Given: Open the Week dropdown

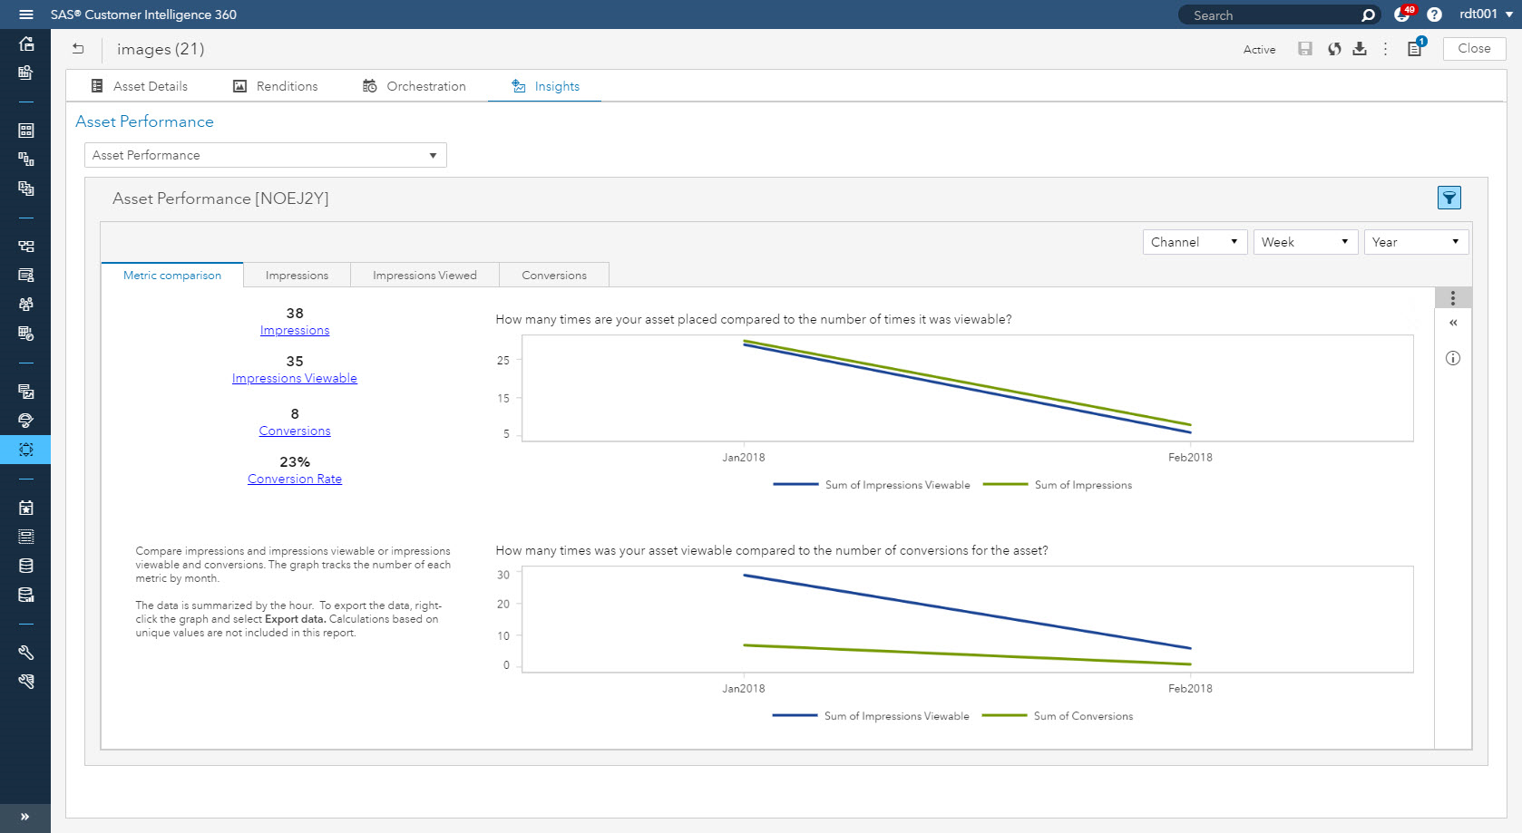Looking at the screenshot, I should click(1305, 242).
